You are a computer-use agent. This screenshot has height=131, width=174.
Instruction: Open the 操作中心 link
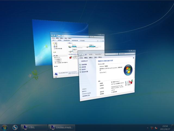pos(84,91)
